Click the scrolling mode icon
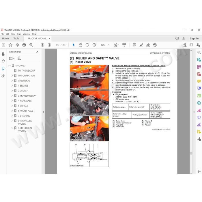 click(x=124, y=45)
